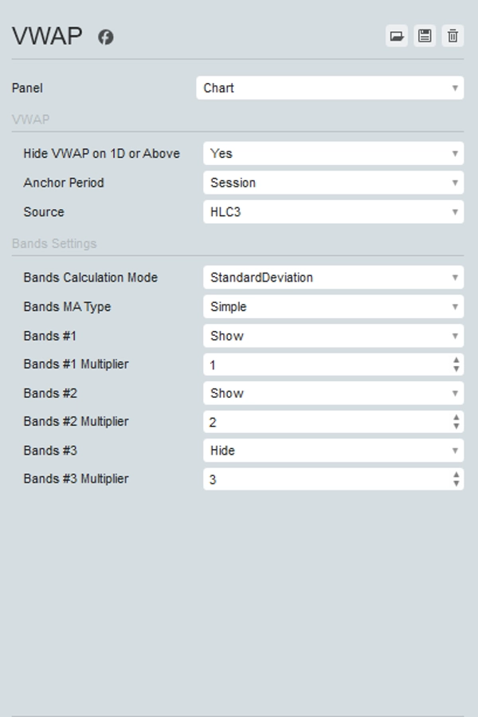This screenshot has width=478, height=717.
Task: Open Hide VWAP on 1D or Above dropdown
Action: coord(333,153)
